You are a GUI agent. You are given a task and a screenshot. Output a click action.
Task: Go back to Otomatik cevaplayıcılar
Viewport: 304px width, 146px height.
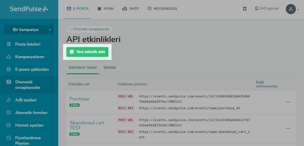(89, 29)
